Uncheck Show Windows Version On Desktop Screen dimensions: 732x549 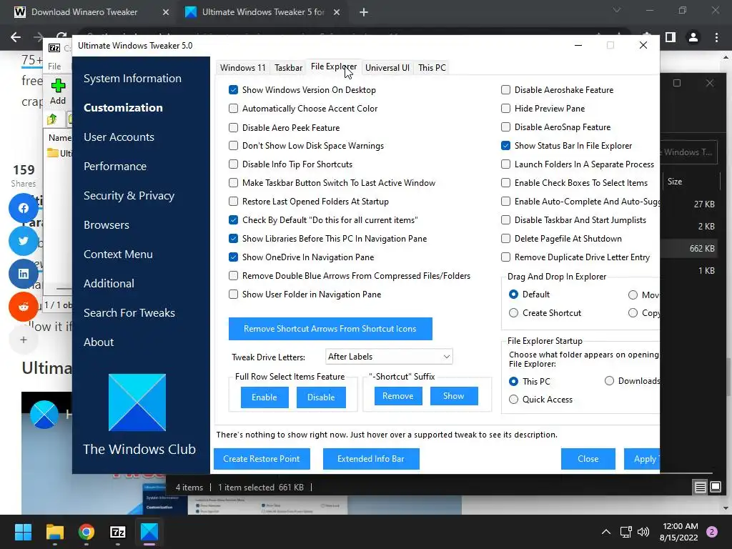tap(234, 89)
